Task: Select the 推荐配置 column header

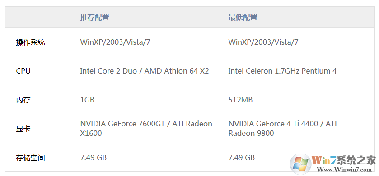Action: point(94,18)
